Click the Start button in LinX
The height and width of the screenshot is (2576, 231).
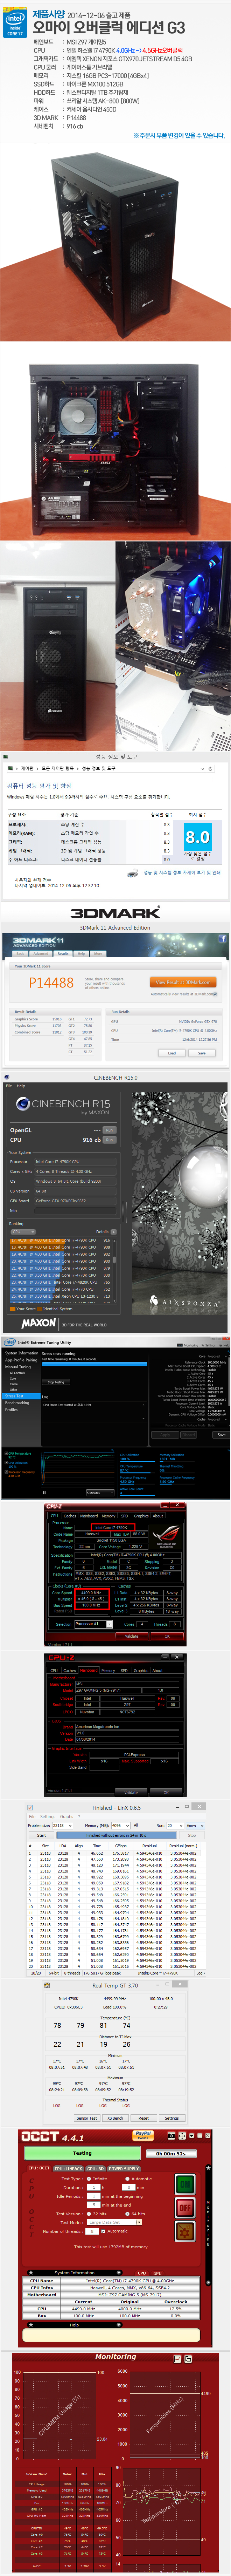41,1835
